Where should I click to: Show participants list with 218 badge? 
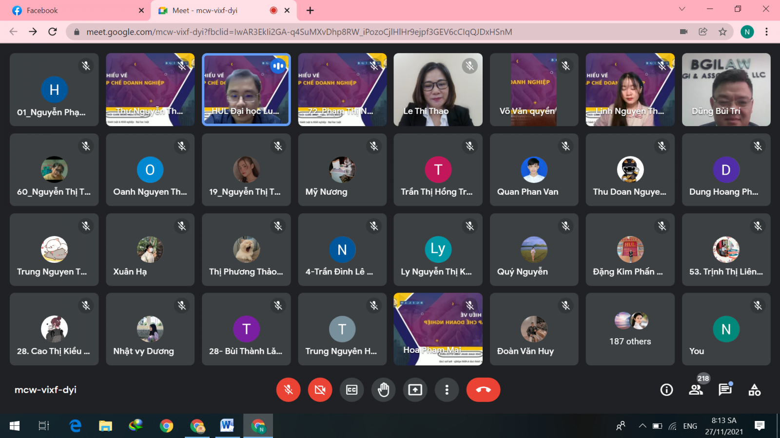[x=696, y=390]
